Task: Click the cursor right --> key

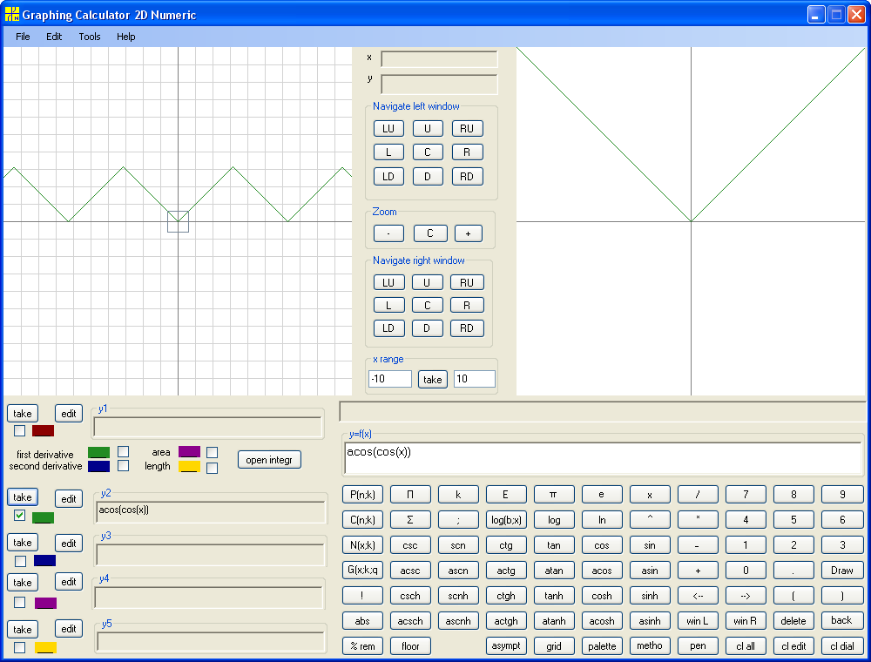Action: point(746,596)
